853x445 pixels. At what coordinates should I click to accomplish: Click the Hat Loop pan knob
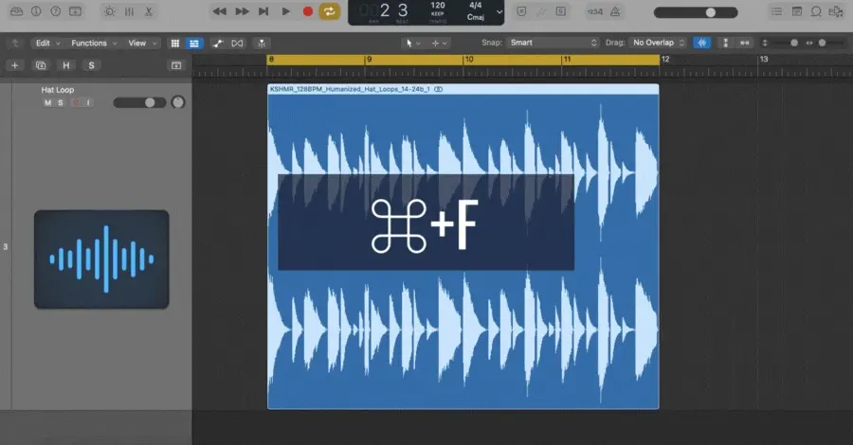178,102
